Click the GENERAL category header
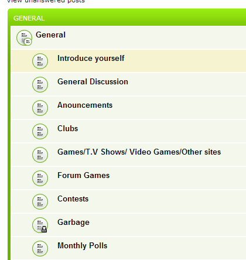Viewport: 246px width, 260px height. [29, 18]
